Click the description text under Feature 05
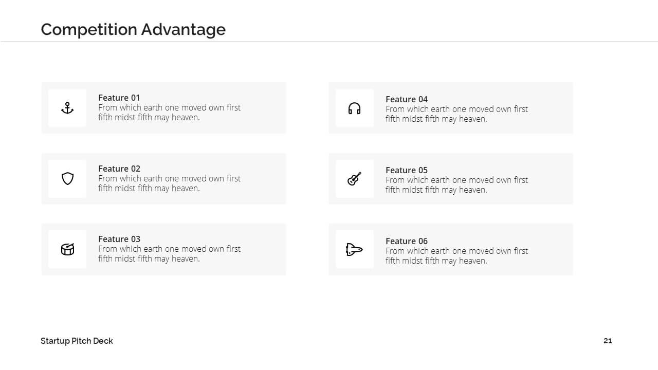Viewport: 658px width, 370px height. tap(456, 185)
